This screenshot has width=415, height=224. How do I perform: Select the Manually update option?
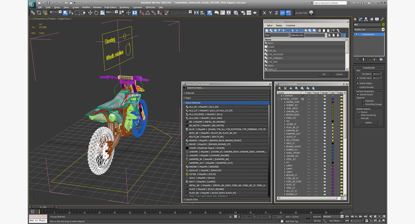coord(359,118)
